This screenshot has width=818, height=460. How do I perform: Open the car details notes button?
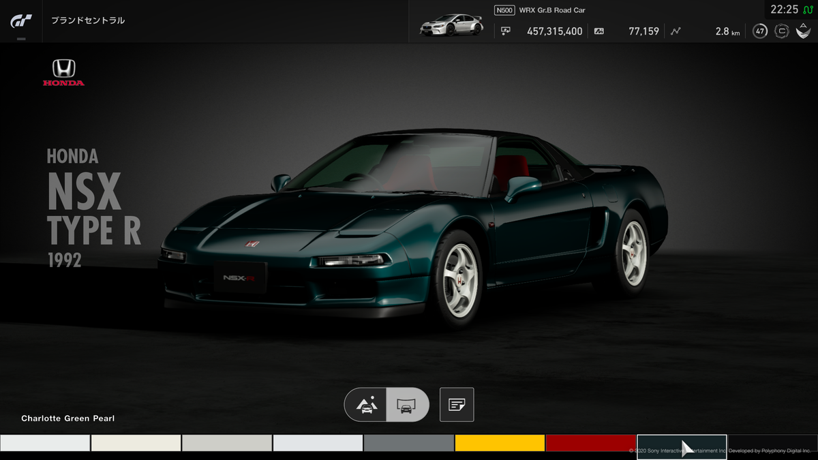457,405
